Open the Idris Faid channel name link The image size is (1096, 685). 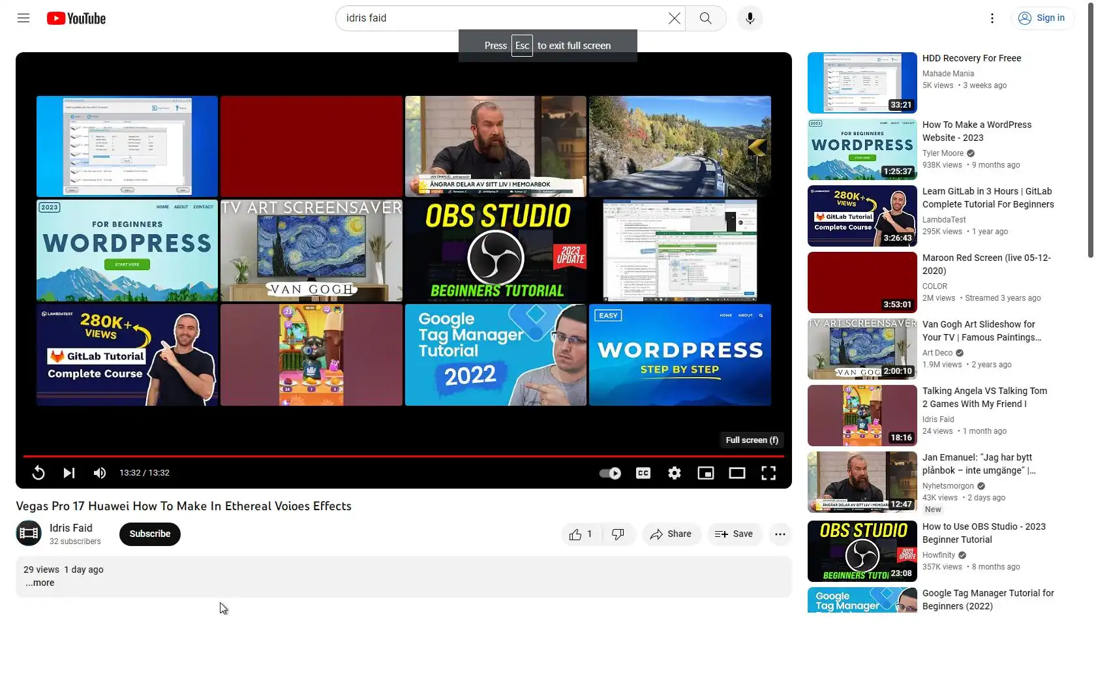(71, 528)
